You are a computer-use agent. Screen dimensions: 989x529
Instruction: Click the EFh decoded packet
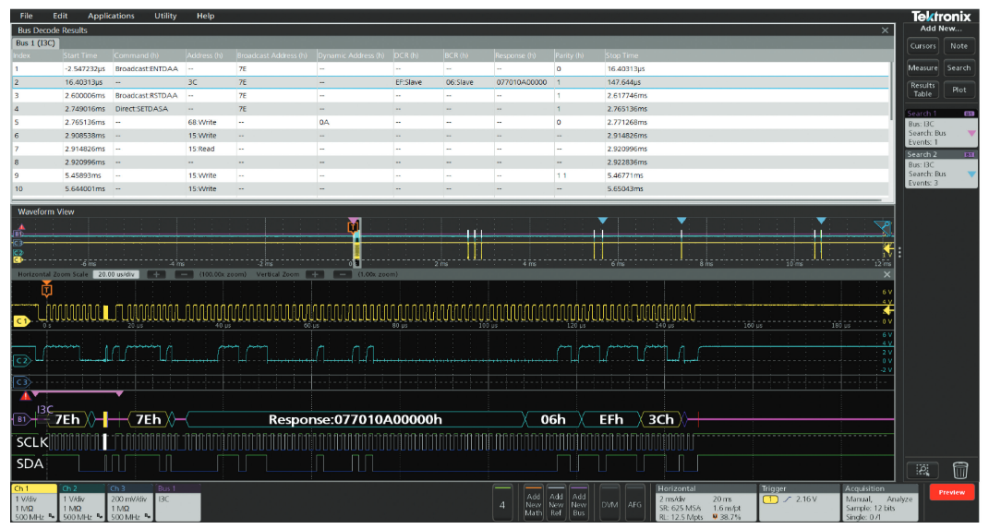[610, 420]
